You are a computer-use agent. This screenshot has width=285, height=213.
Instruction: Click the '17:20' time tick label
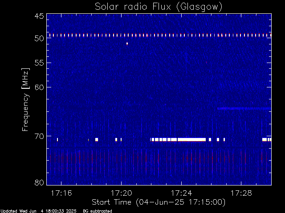pyautogui.click(x=122, y=193)
